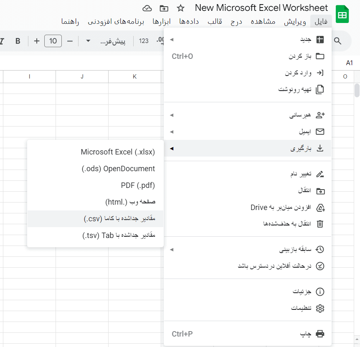The height and width of the screenshot is (347, 360).
Task: Select column O header
Action: 345,77
